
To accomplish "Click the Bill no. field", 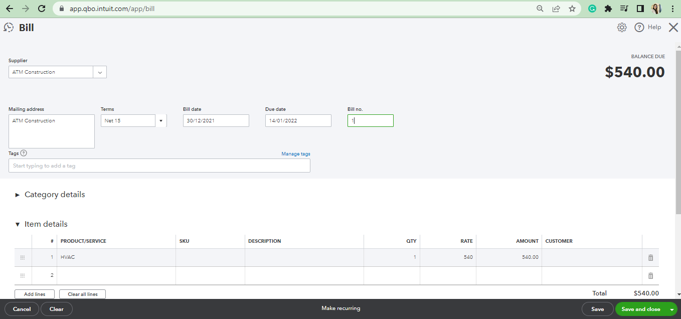I will click(371, 121).
